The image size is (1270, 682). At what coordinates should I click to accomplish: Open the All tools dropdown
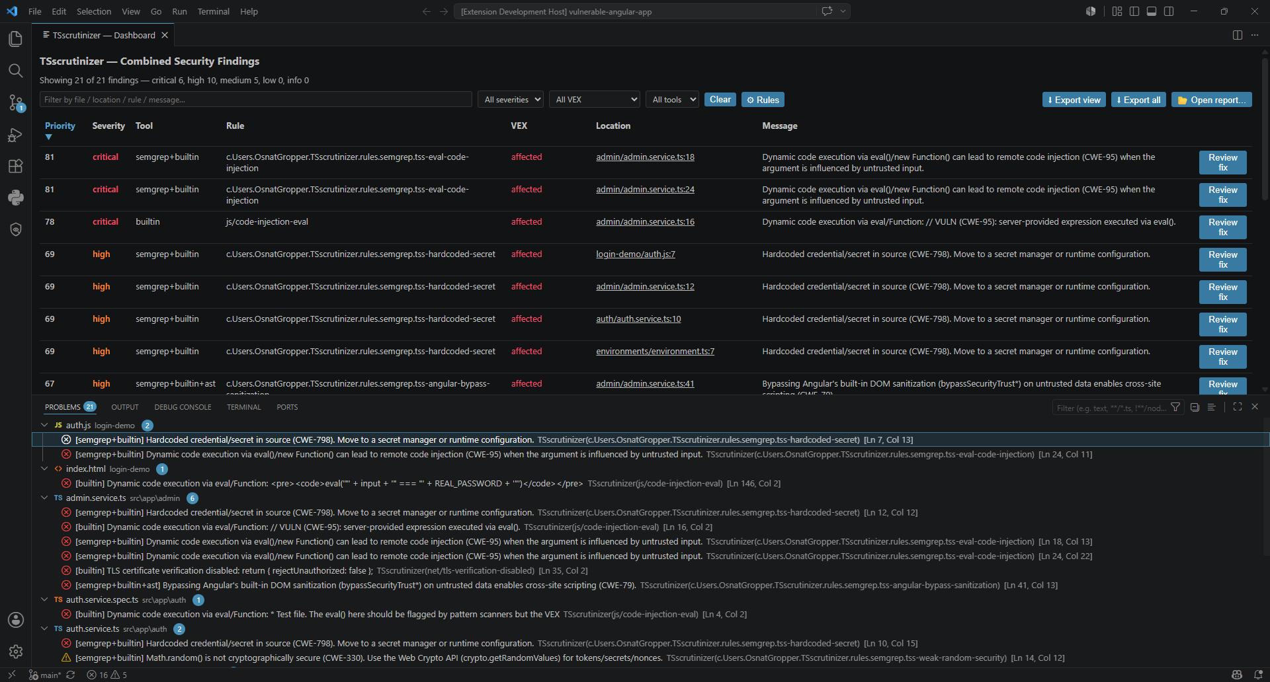coord(673,100)
